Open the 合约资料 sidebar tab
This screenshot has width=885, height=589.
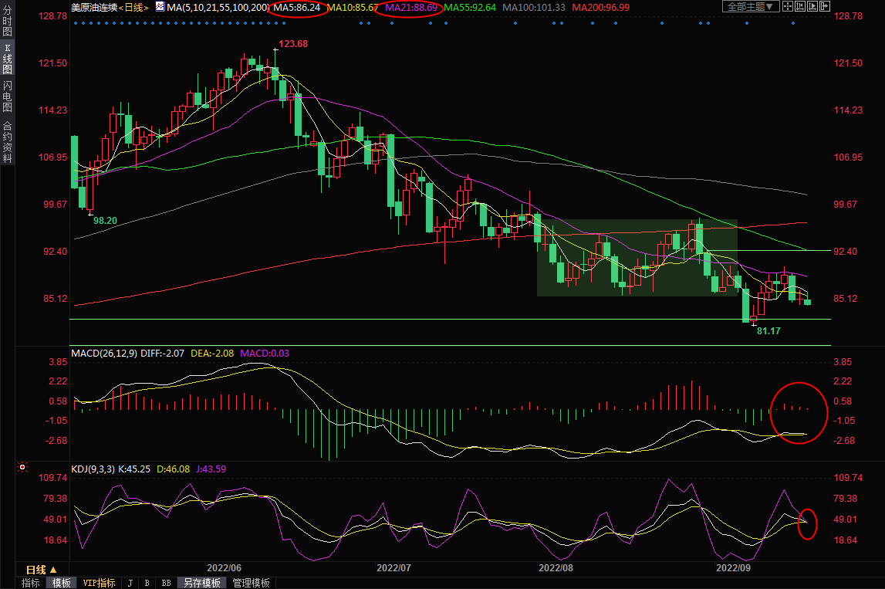(x=7, y=141)
